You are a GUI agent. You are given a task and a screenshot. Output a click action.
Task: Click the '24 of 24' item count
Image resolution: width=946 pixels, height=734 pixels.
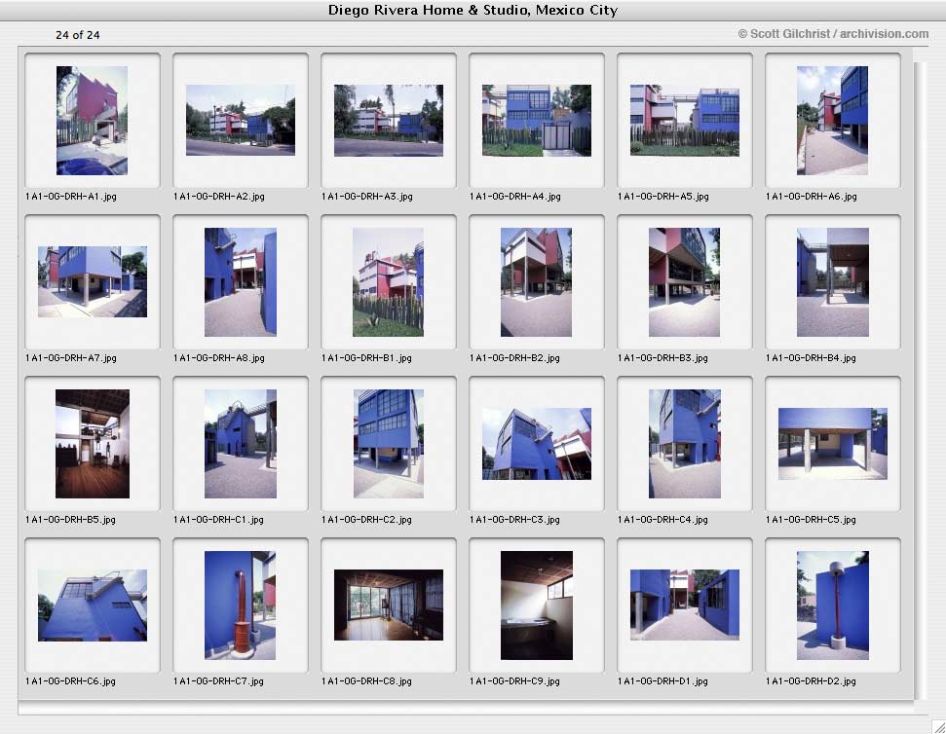(78, 35)
